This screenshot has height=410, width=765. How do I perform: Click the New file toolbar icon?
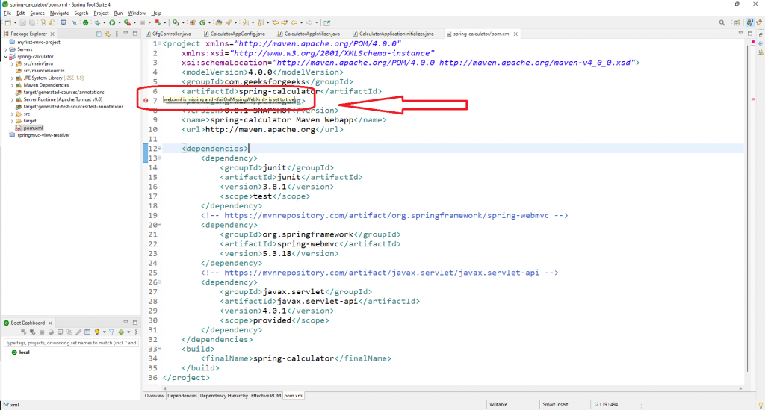pyautogui.click(x=8, y=22)
